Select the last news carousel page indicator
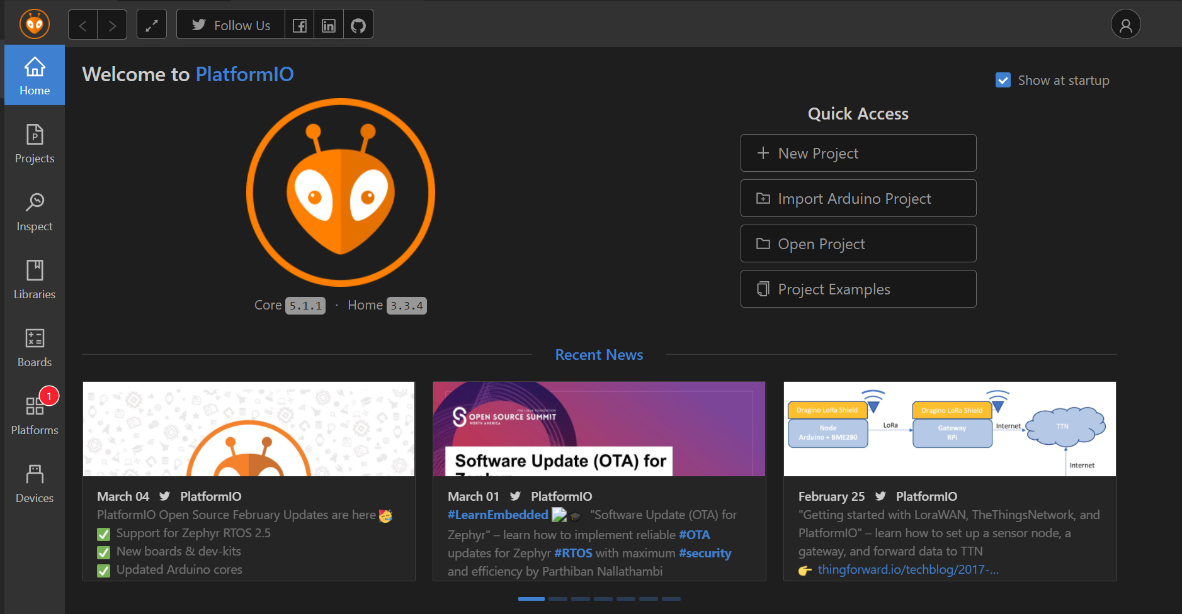Viewport: 1182px width, 614px height. coord(671,599)
